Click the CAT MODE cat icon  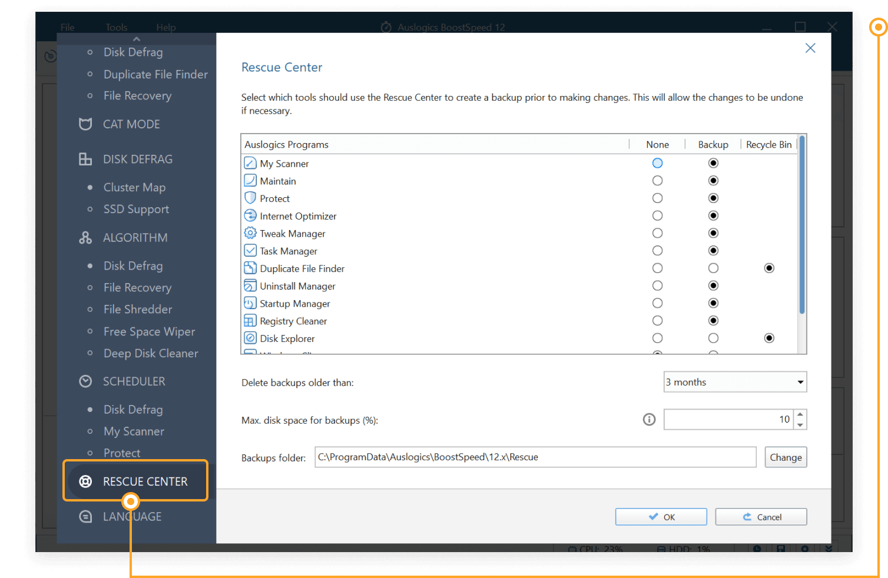(x=85, y=124)
